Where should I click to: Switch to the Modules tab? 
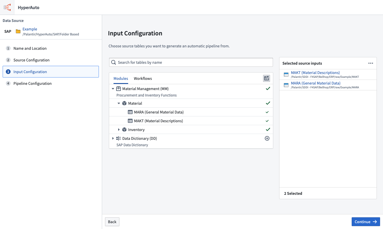pyautogui.click(x=121, y=78)
